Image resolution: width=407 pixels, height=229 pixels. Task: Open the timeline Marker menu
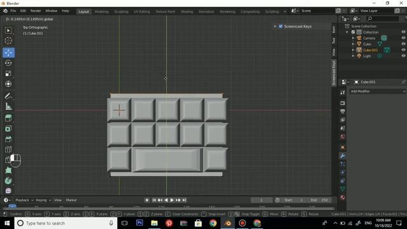[71, 200]
